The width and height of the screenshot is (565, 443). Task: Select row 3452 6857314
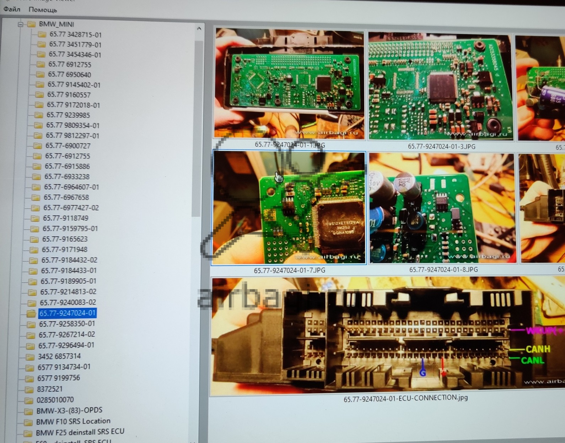59,356
